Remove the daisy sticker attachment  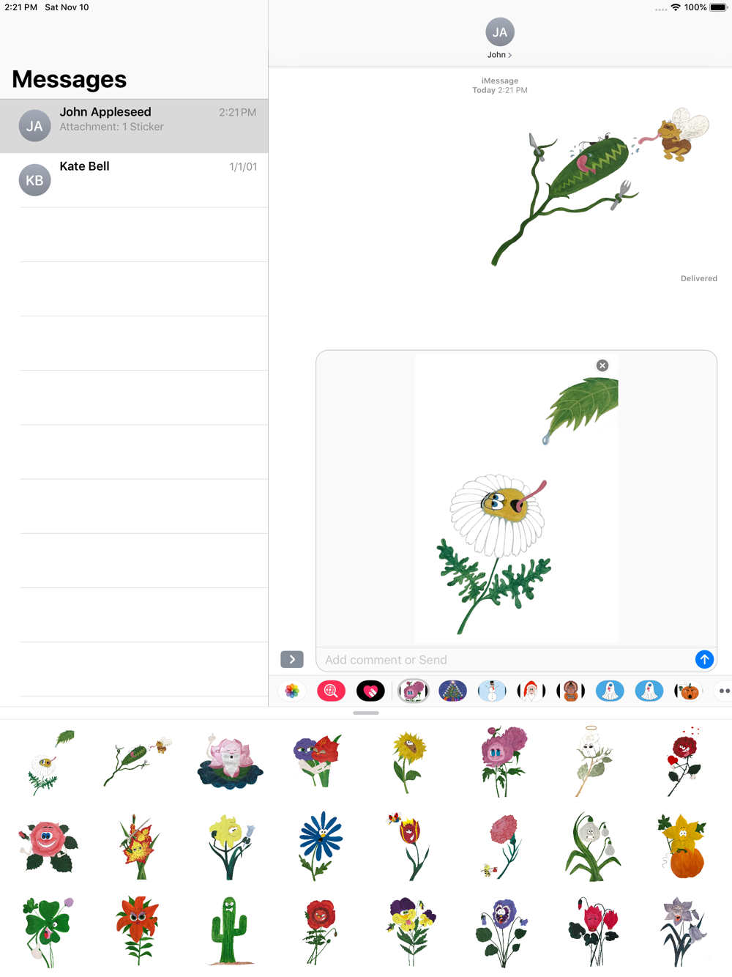[602, 365]
